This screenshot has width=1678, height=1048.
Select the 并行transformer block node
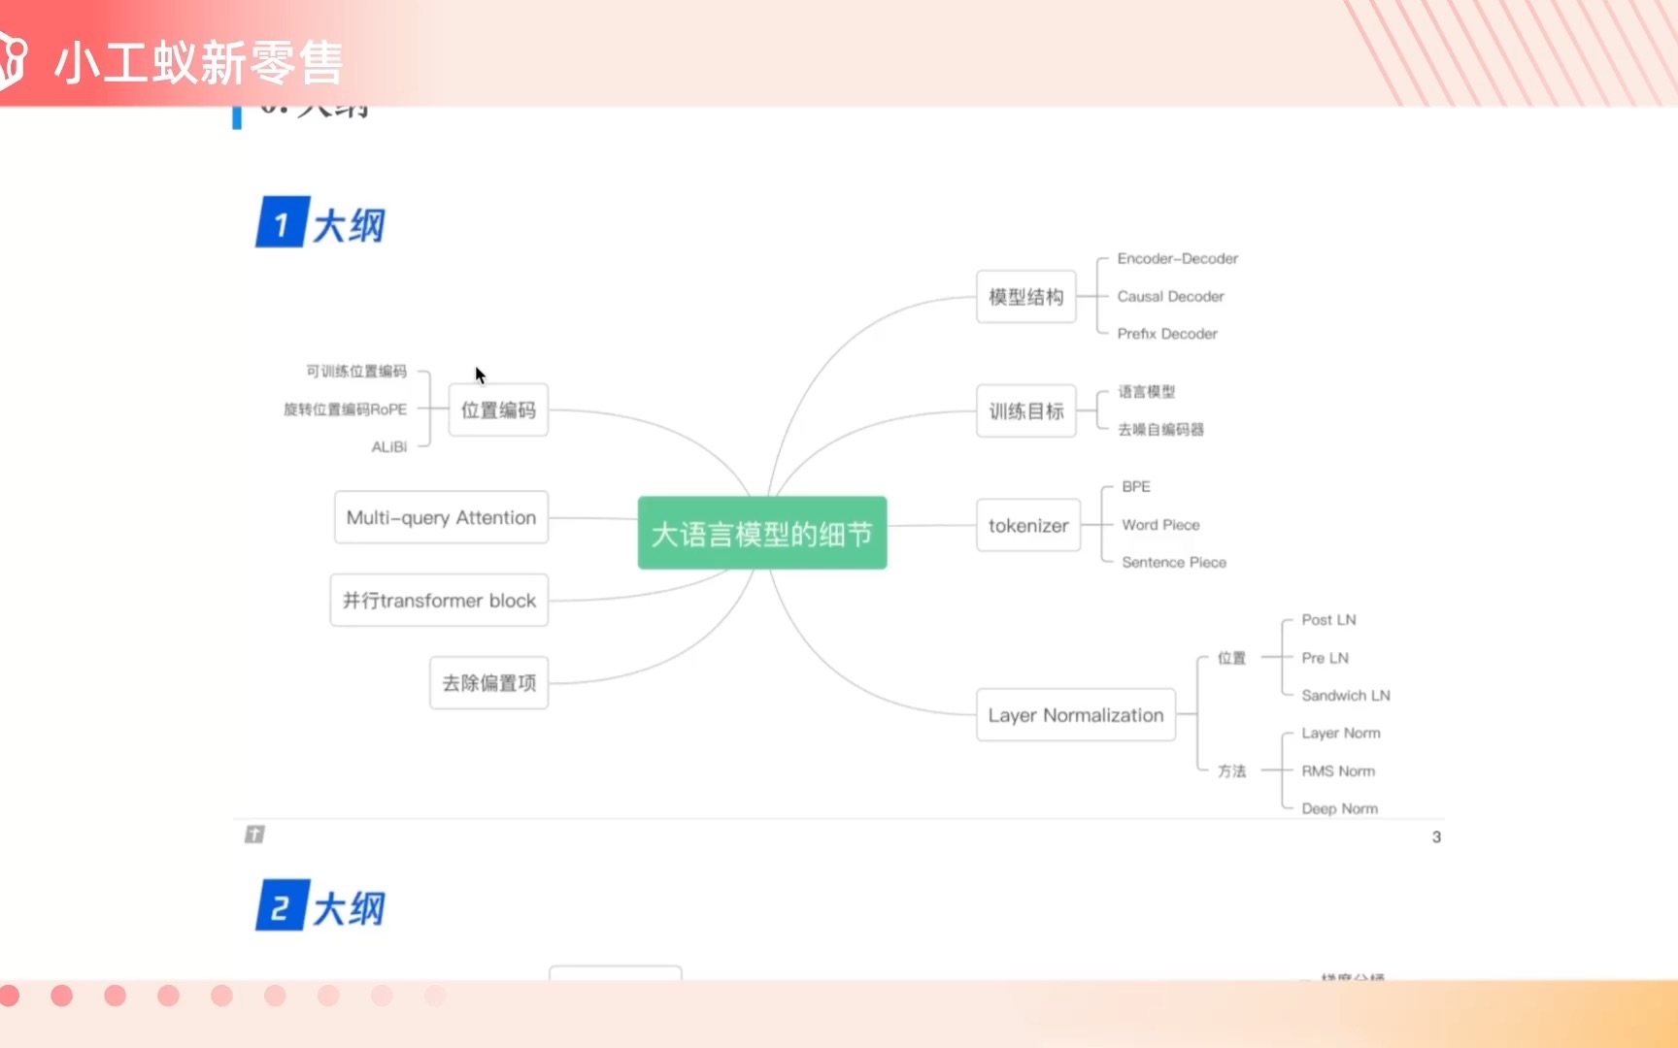438,600
